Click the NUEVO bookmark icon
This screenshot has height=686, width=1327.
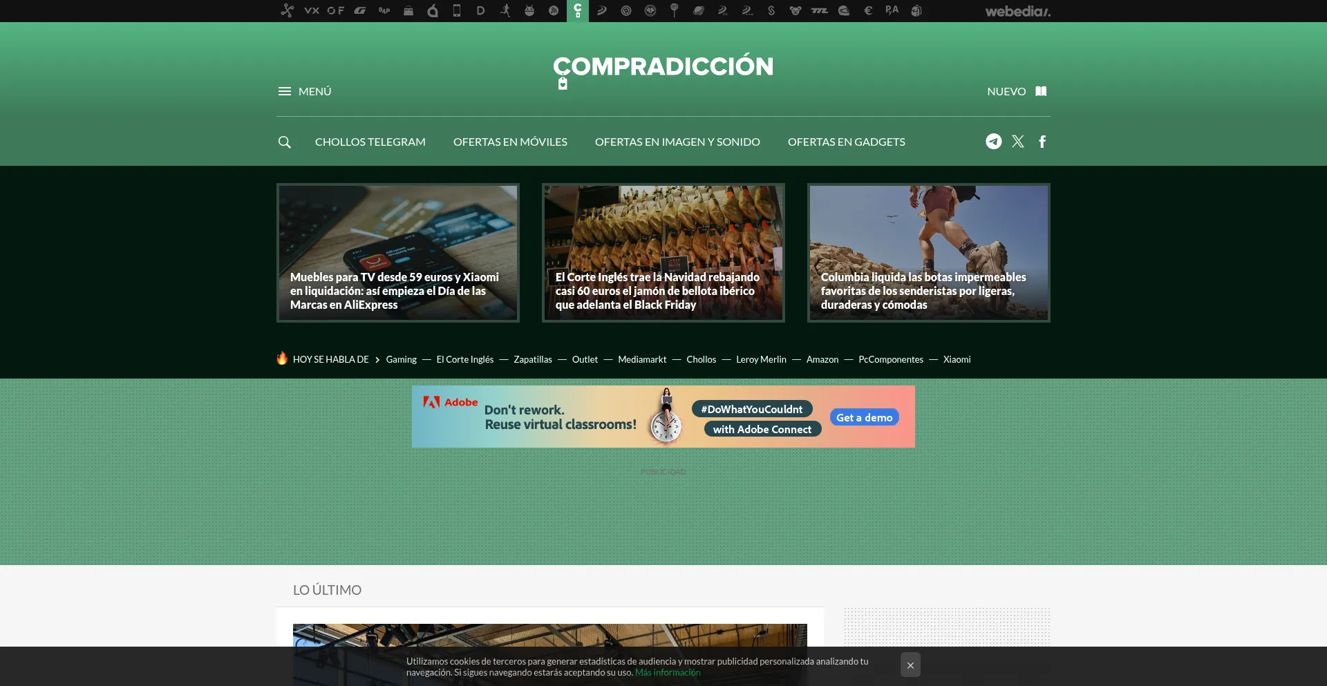(1041, 91)
